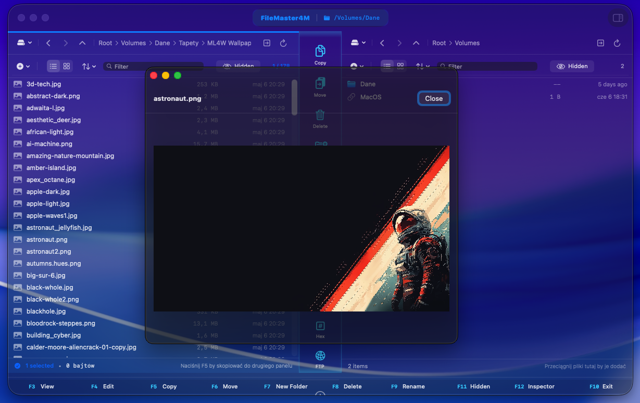This screenshot has width=640, height=403.
Task: Click Tapety in the left panel breadcrumb
Action: pos(189,43)
